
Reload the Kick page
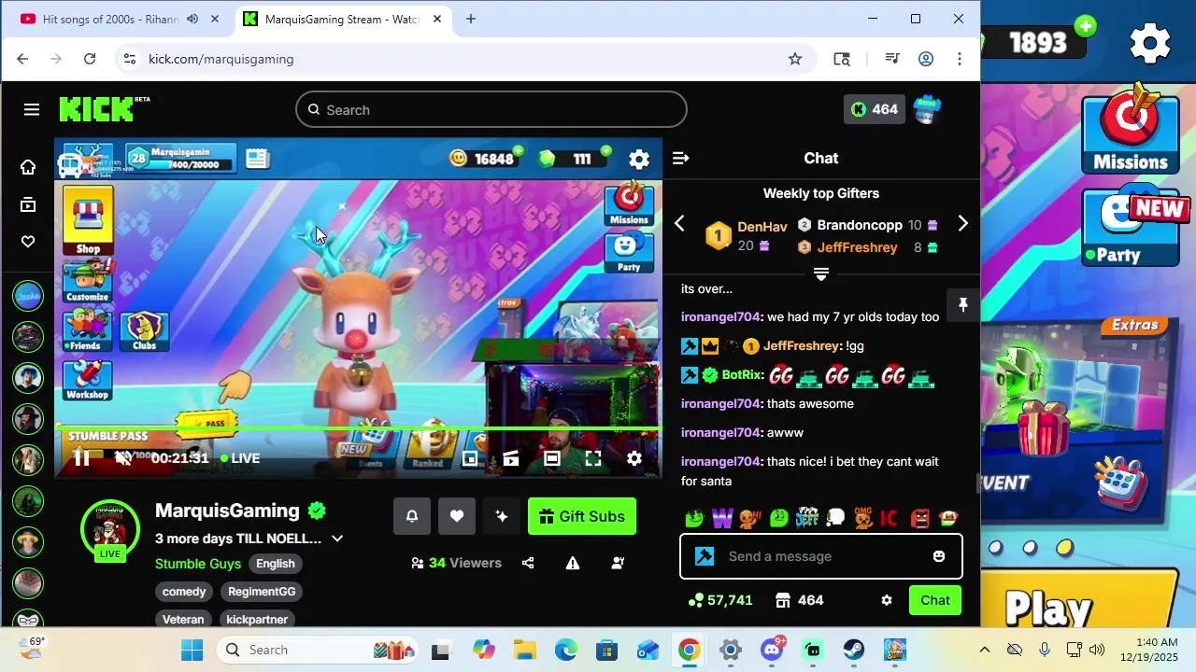(90, 59)
